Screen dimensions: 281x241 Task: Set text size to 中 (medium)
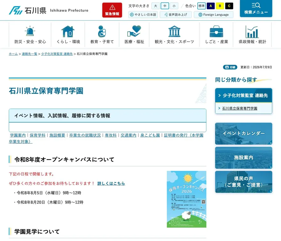click(x=165, y=6)
